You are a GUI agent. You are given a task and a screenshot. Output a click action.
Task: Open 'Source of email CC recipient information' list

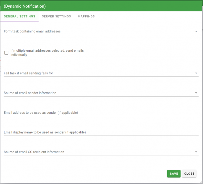point(97,152)
